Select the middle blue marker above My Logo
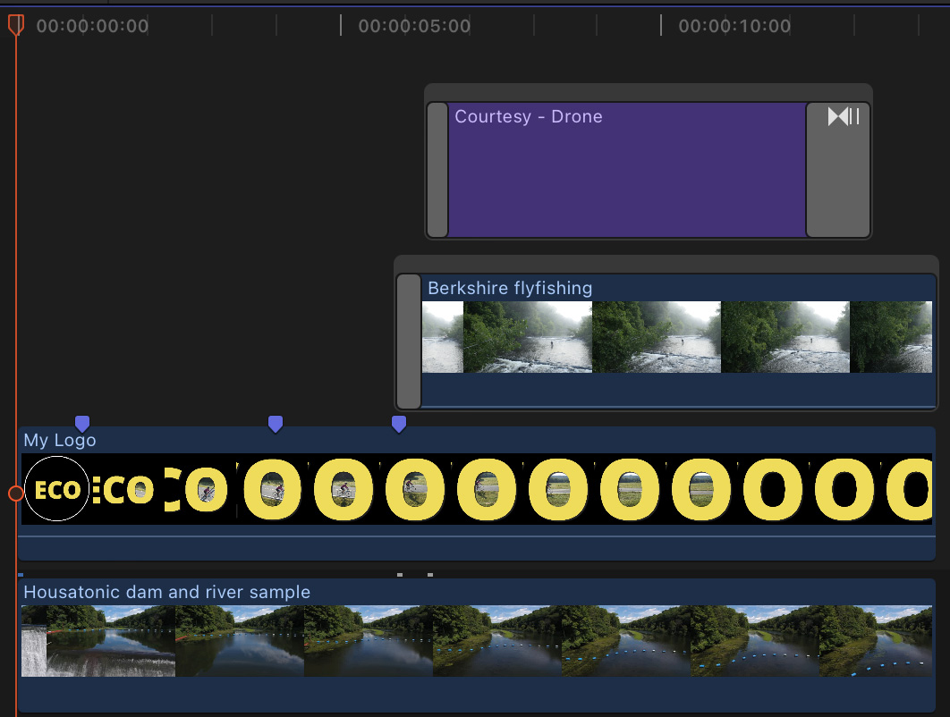This screenshot has width=950, height=717. click(276, 424)
